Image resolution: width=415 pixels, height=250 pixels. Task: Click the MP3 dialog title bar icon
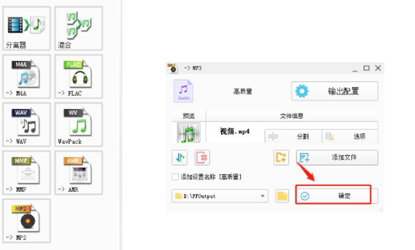coord(173,68)
